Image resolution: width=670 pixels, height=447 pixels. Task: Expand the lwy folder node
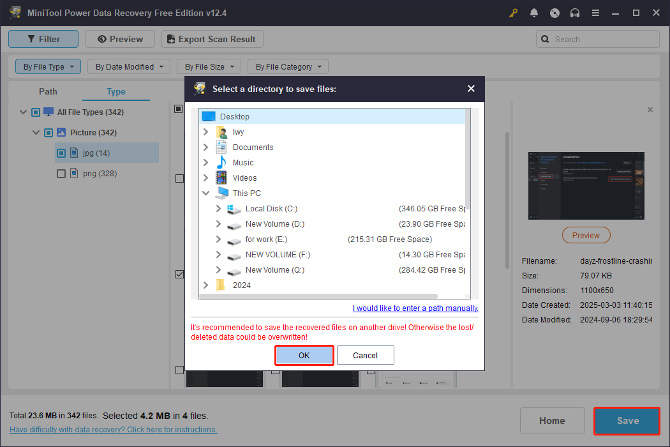tap(206, 132)
